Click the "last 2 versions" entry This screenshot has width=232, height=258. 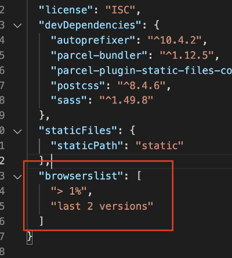point(102,206)
